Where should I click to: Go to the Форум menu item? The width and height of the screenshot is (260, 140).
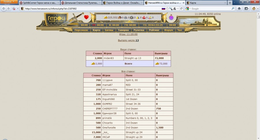click(x=168, y=30)
